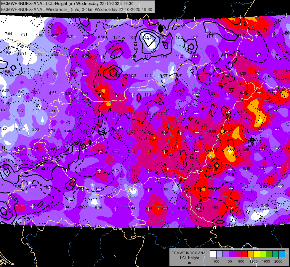Click the grid value 5.96

tap(98, 208)
